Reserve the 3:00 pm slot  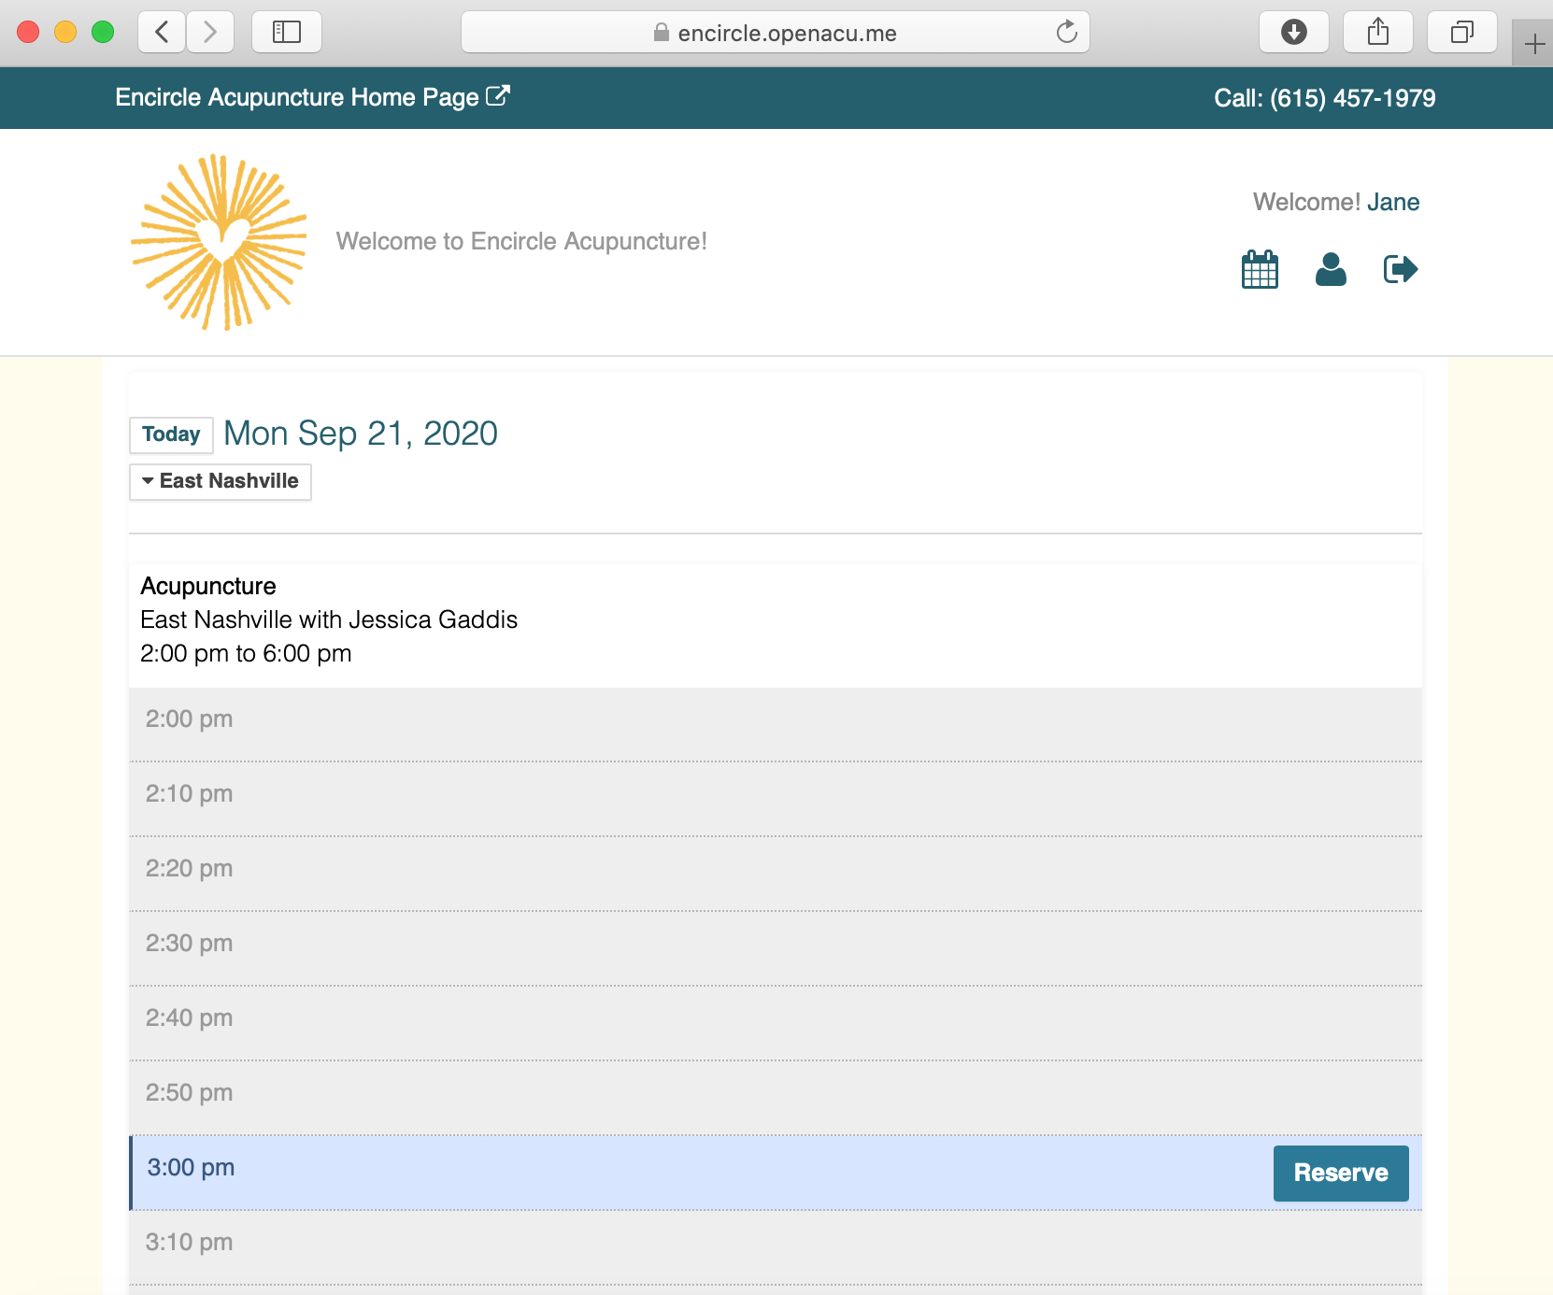coord(1341,1173)
